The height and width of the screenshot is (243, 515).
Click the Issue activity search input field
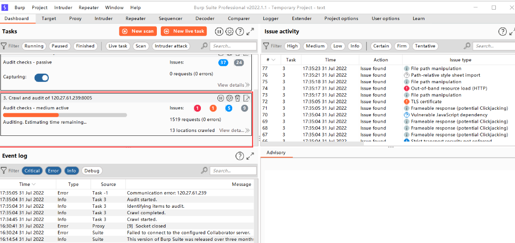(x=494, y=46)
